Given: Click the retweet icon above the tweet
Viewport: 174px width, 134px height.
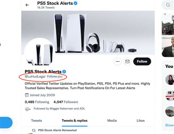Looking at the screenshot, I should click(x=34, y=130).
